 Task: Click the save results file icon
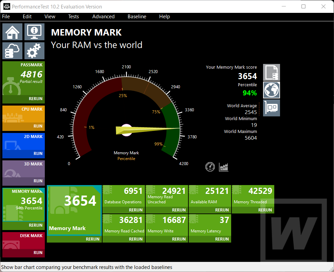coord(272,72)
